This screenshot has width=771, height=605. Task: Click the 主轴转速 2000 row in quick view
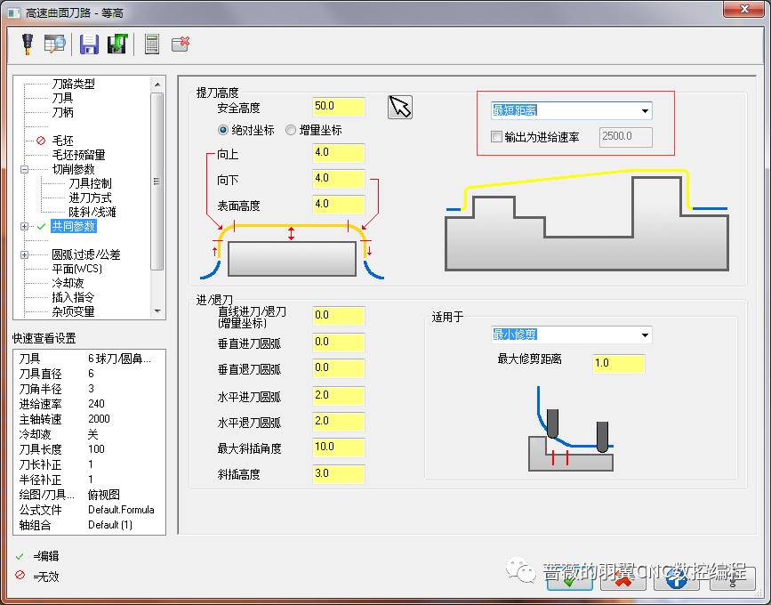click(x=90, y=419)
